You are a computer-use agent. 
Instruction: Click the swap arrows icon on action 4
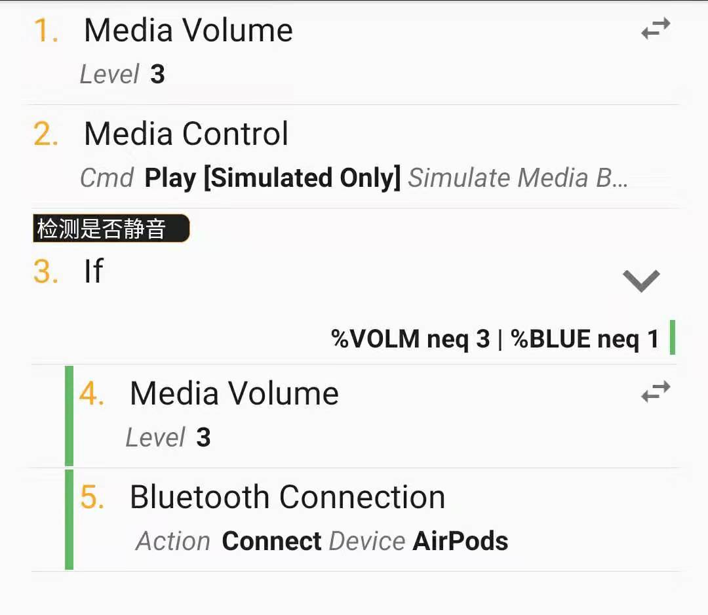click(x=656, y=392)
